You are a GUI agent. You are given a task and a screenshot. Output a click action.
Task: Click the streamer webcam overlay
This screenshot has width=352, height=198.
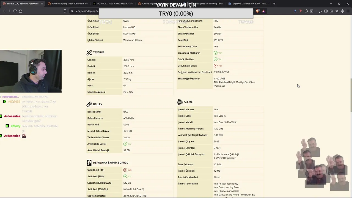pos(31,71)
